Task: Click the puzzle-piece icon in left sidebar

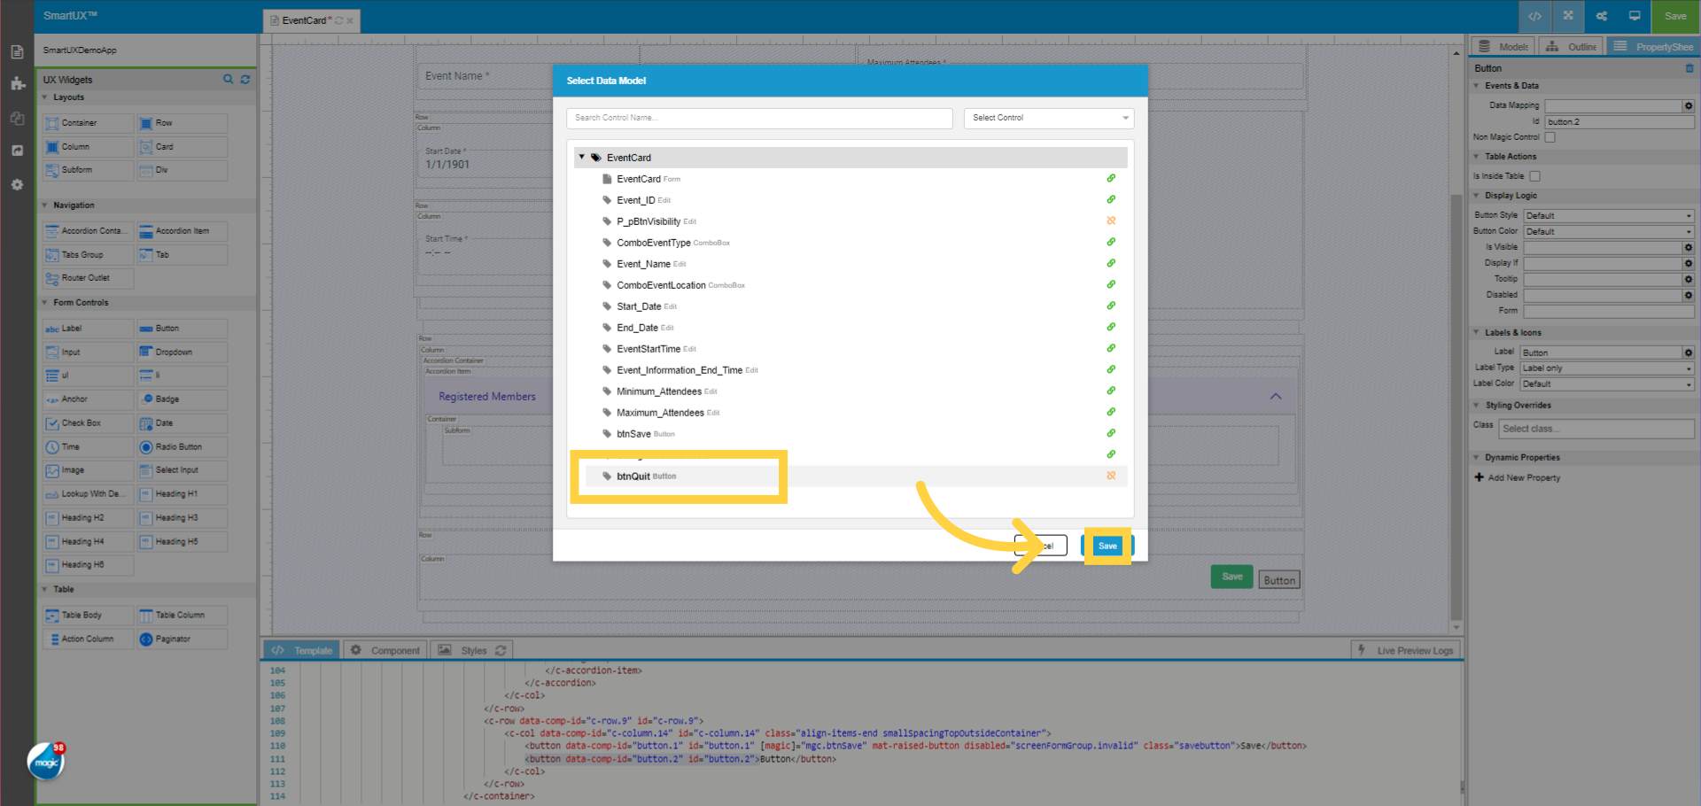Action: coord(17,84)
